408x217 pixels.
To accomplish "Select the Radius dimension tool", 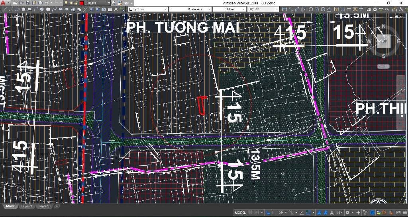I will point(310,10).
